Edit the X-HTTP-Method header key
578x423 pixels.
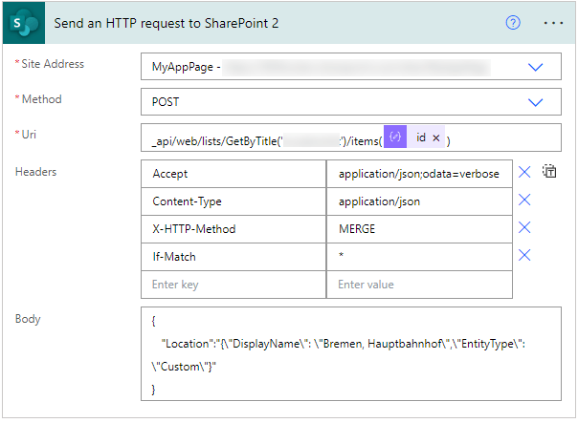(233, 229)
